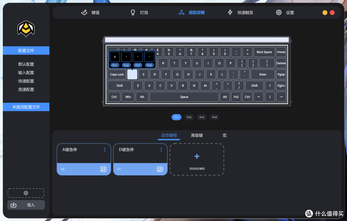Click the highlighted key beside Caps Lock
This screenshot has width=347, height=221.
[x=132, y=74]
